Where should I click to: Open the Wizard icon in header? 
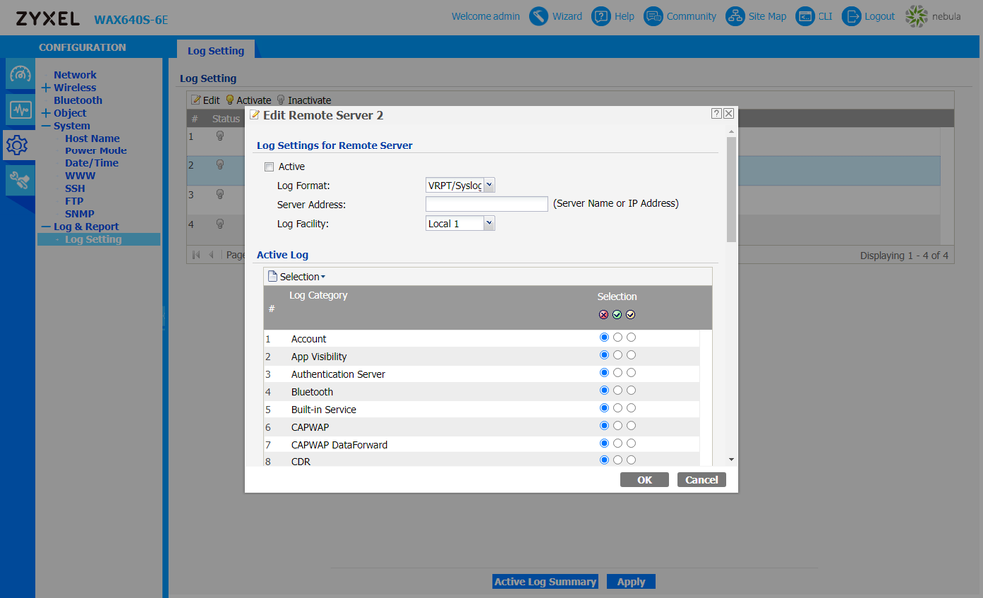(x=538, y=16)
